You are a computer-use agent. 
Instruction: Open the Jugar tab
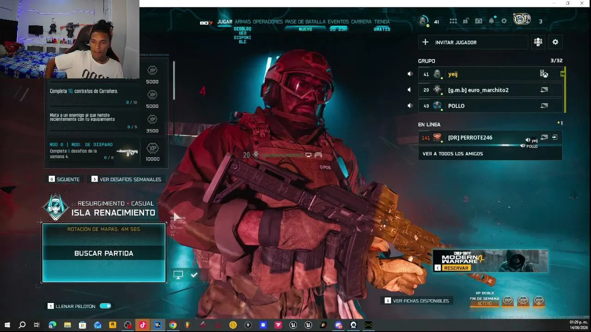pos(225,22)
